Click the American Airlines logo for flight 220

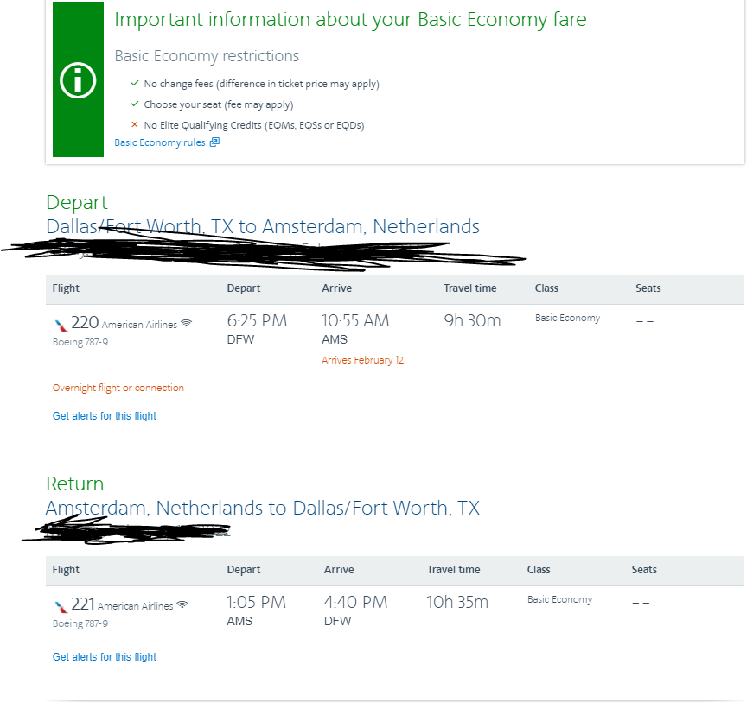[60, 325]
